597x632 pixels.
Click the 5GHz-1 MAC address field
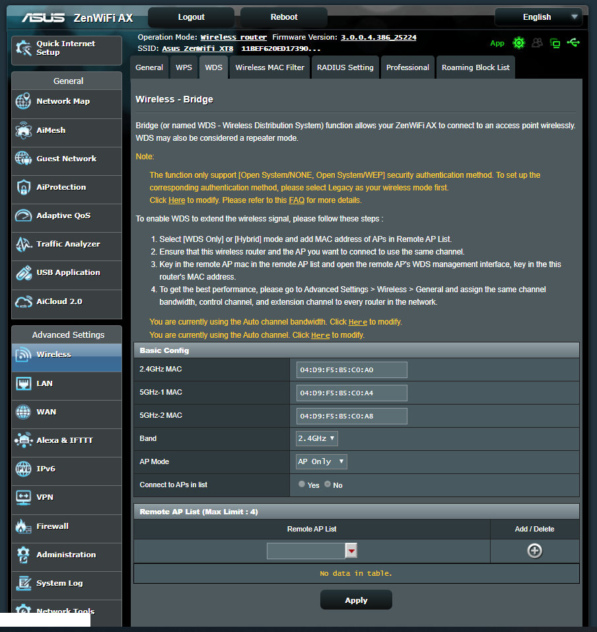tap(352, 393)
